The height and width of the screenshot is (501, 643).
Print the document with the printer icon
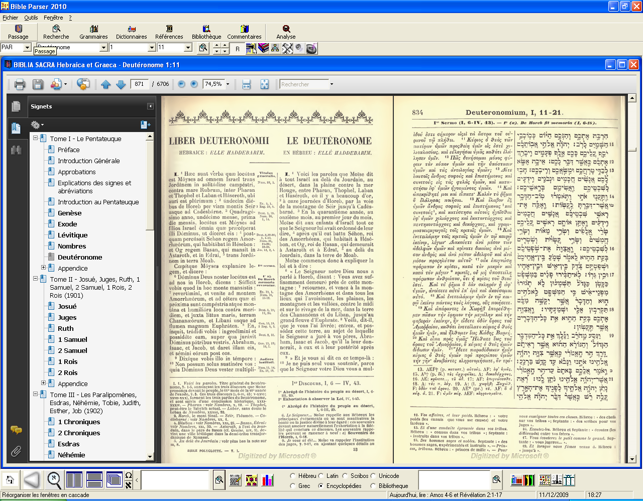click(x=20, y=84)
